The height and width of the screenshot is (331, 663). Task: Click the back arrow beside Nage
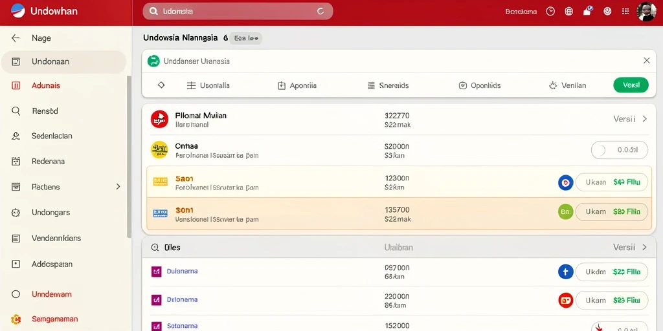16,38
